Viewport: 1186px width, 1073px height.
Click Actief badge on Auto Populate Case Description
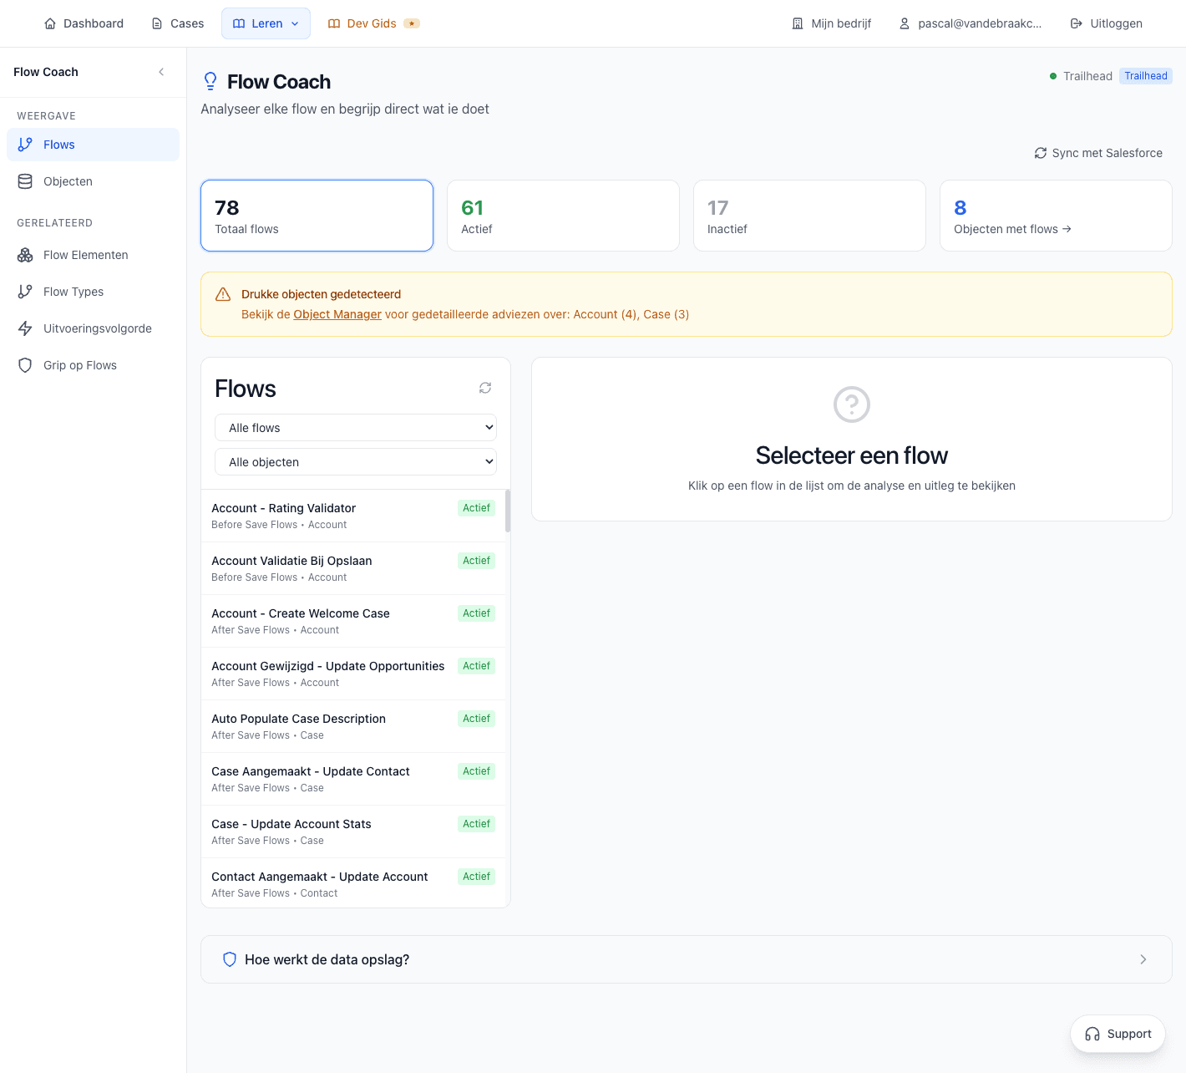476,719
